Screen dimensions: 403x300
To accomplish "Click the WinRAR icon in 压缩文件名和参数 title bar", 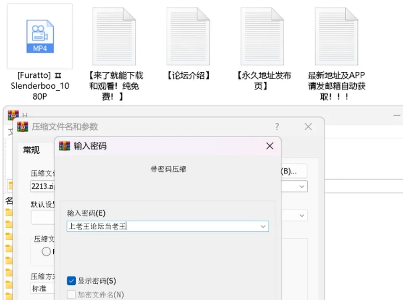I will tap(23, 126).
